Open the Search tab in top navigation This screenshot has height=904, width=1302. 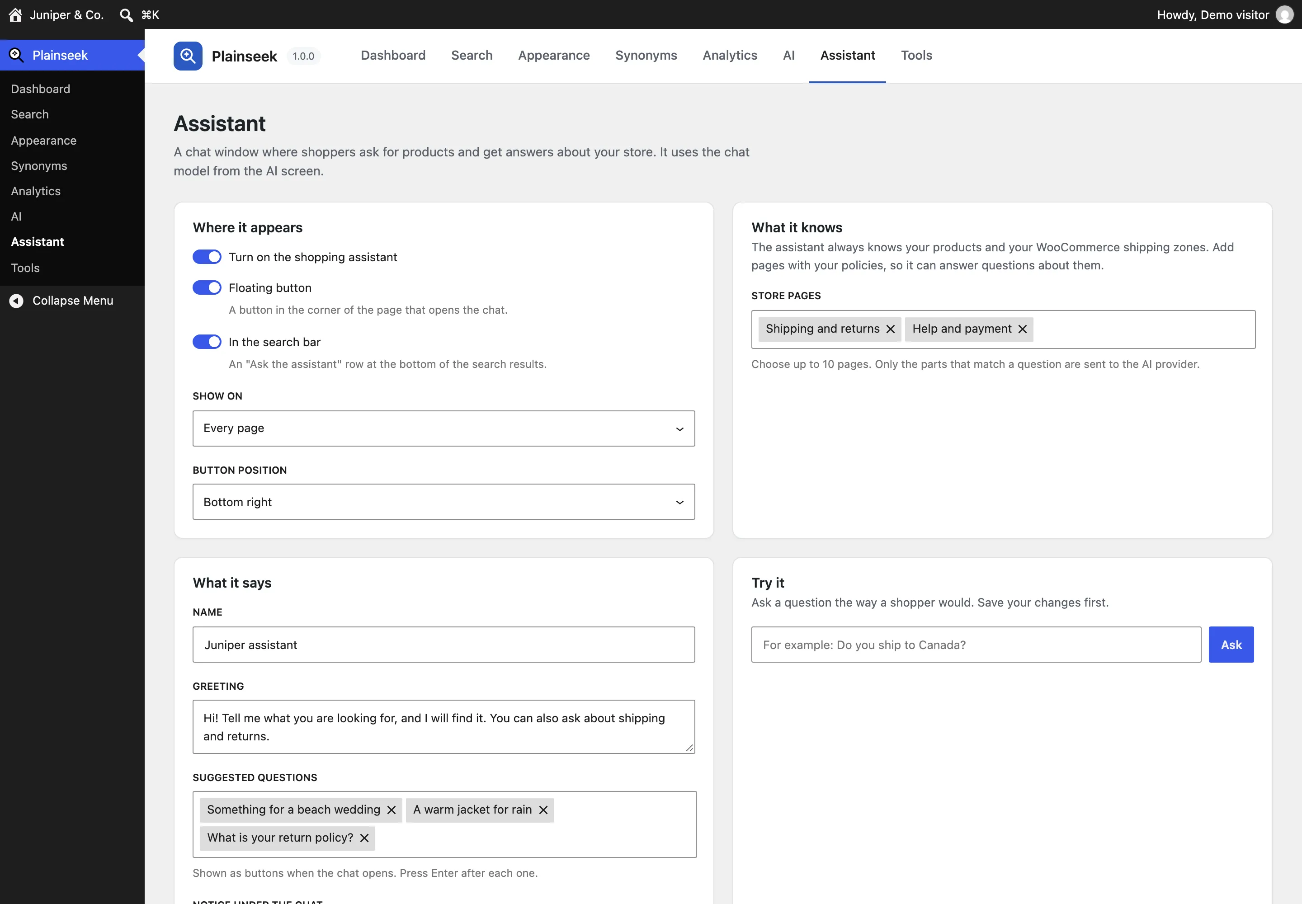472,56
